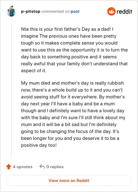Click the reply arrow icon
Viewport: 138px width, 192px height.
(x=42, y=166)
